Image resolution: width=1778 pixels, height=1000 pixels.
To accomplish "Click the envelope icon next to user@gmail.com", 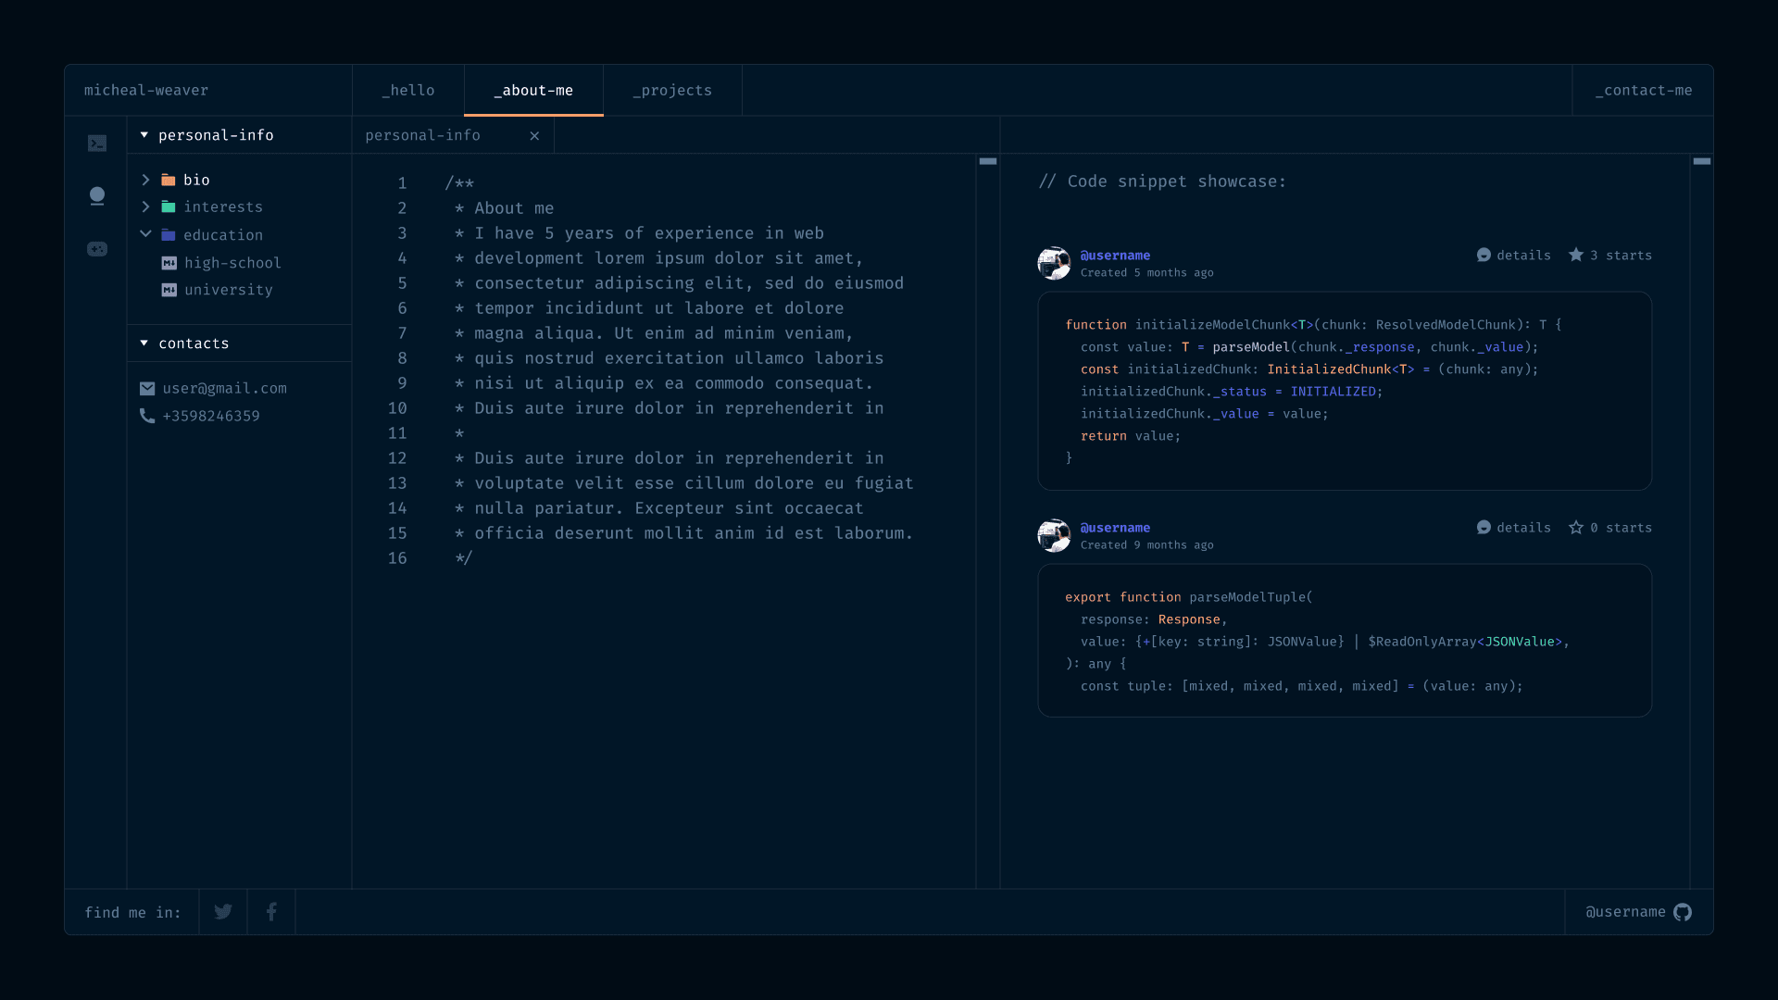I will tap(147, 389).
